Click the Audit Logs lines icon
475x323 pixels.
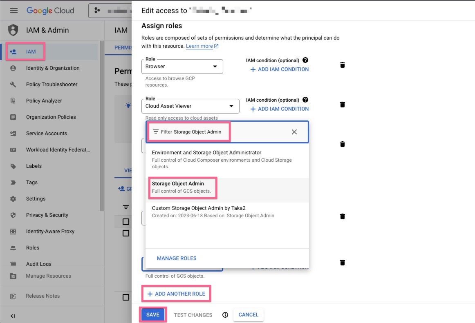(13, 264)
